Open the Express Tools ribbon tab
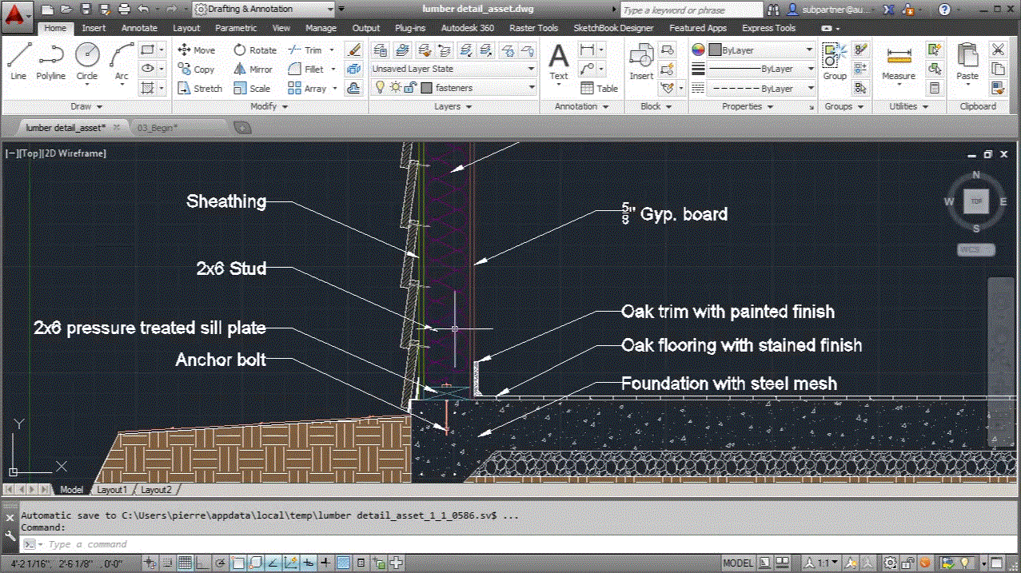The height and width of the screenshot is (573, 1021). point(768,28)
